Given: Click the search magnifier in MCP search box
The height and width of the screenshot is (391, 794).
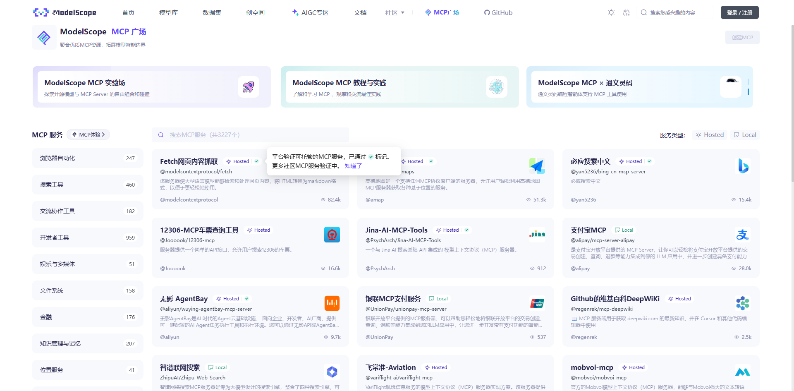Looking at the screenshot, I should (x=161, y=135).
